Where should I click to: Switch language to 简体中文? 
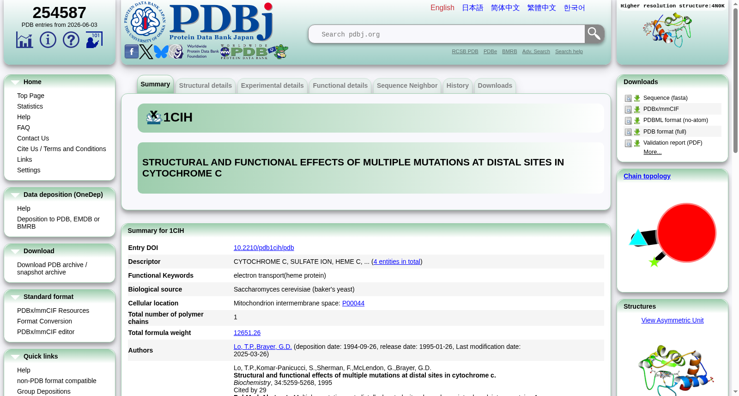(x=505, y=8)
